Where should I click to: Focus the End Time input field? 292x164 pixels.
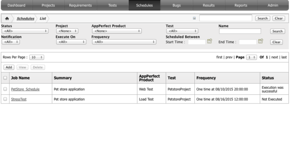point(248,42)
